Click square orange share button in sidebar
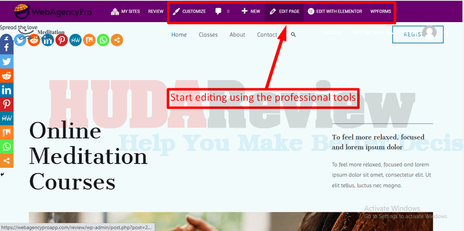Viewport: 464px width, 231px height. pos(6,161)
